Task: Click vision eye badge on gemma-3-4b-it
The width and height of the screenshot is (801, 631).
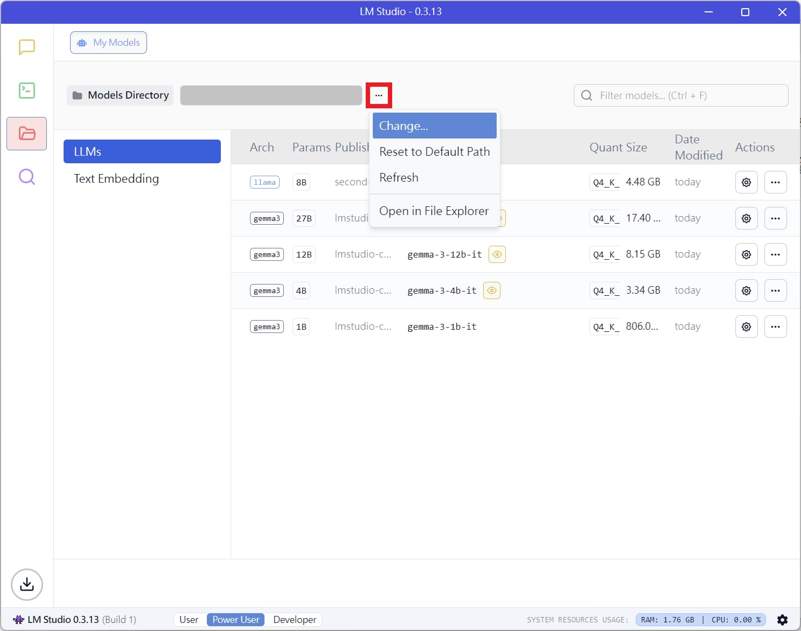Action: pos(492,290)
